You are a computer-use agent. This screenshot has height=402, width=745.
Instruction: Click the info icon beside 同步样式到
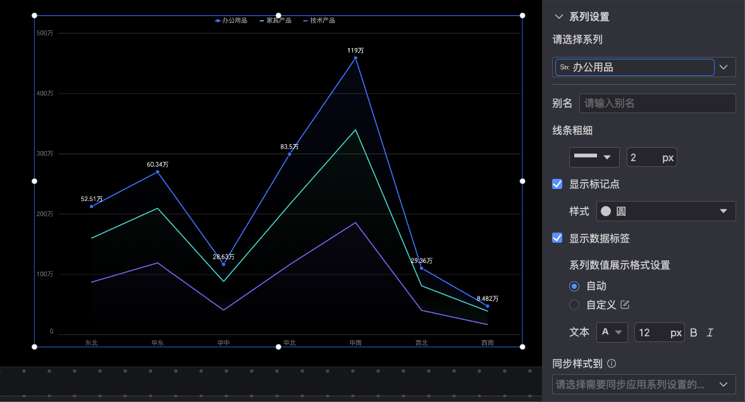612,363
